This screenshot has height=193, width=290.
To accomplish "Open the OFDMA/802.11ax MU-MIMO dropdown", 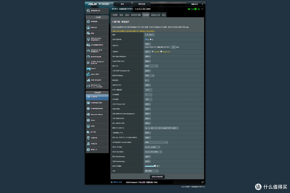I will tap(156, 142).
